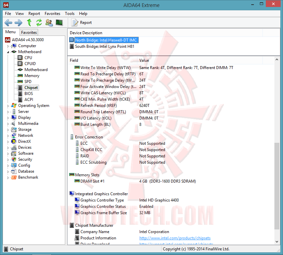Click the Benchmark orange icon
Image resolution: width=283 pixels, height=255 pixels.
(x=14, y=178)
